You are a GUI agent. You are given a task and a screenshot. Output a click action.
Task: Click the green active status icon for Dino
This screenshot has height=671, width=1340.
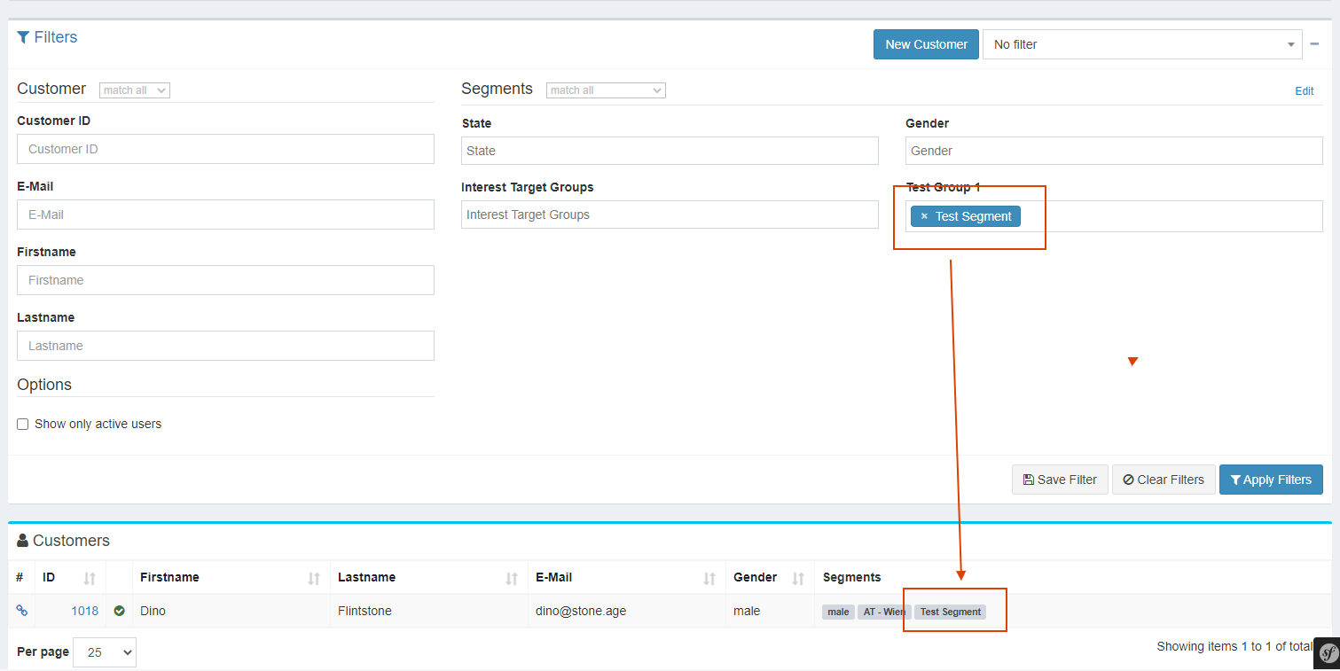119,611
